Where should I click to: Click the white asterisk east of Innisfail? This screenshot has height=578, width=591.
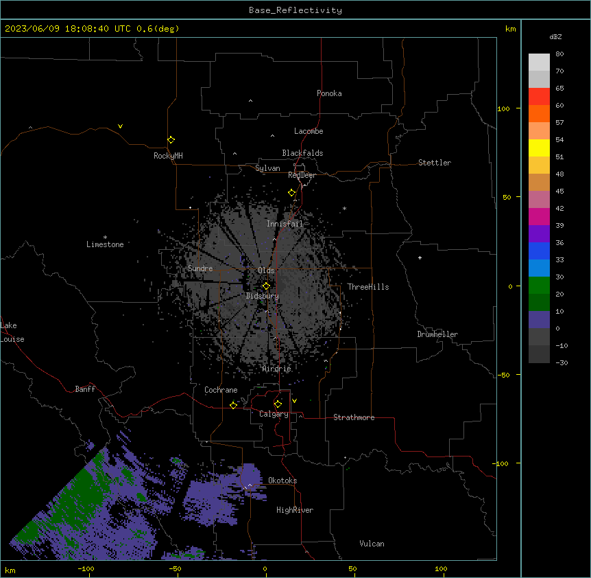click(x=344, y=209)
